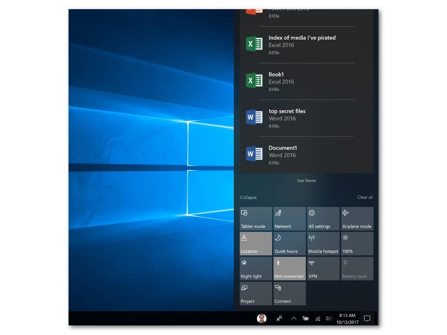The image size is (447, 335).
Task: Toggle the Battery saver tile
Action: (x=357, y=269)
